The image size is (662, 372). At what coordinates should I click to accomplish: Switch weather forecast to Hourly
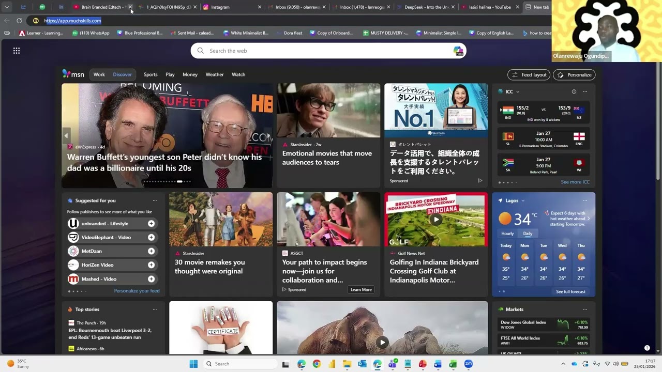point(507,234)
